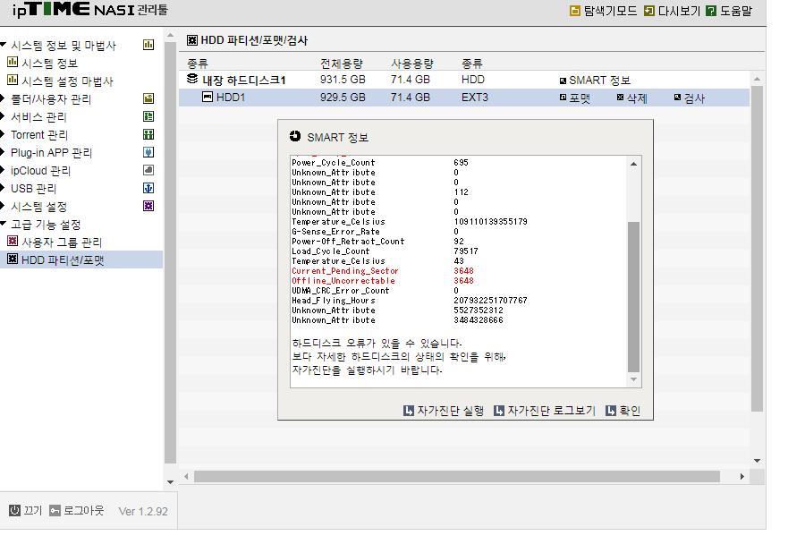Click the Plug-in APP 관리 icon
This screenshot has width=788, height=553.
[148, 153]
